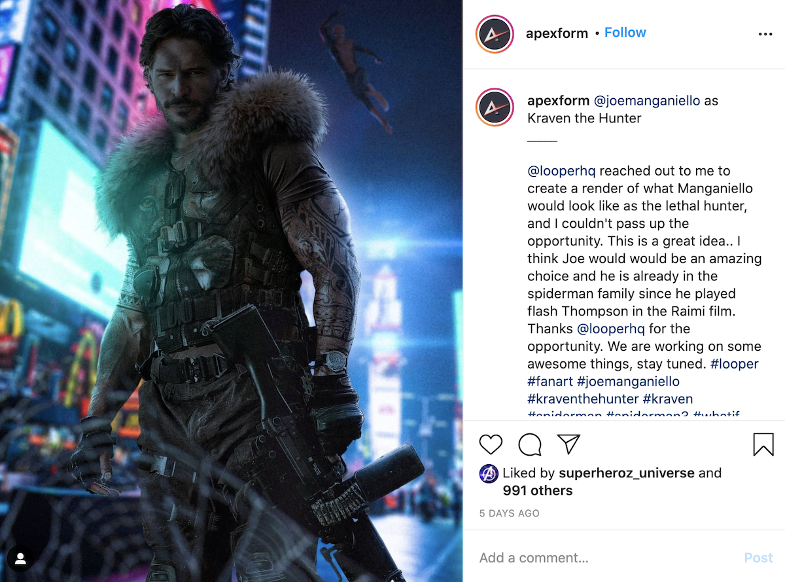
Task: Click apexform avatar beside the caption
Action: (x=495, y=108)
